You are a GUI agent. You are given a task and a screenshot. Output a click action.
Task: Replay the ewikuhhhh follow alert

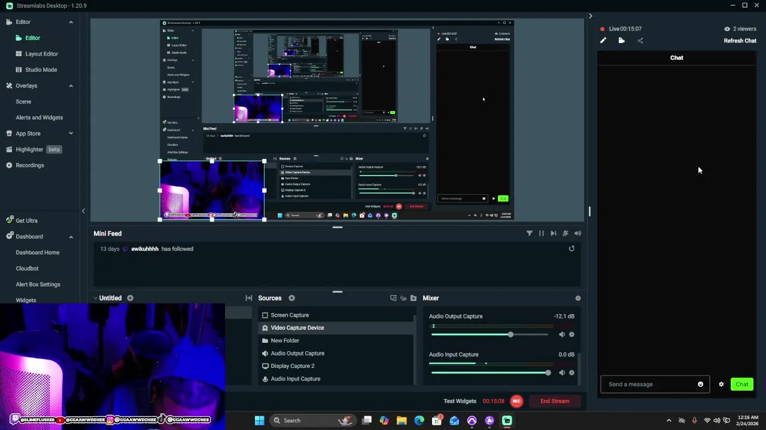(572, 248)
